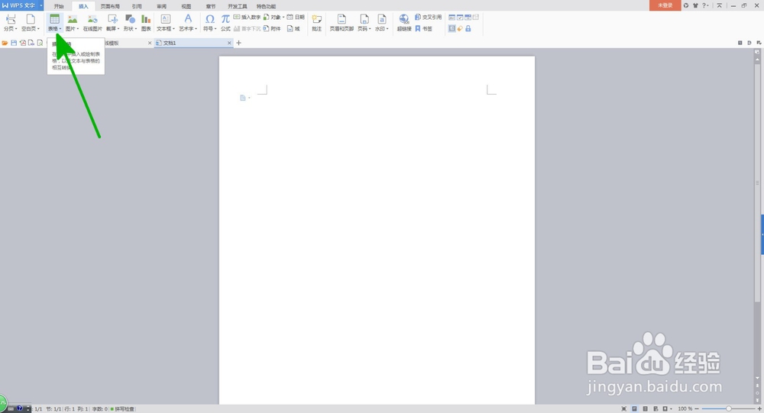Switch to the 视图 ribbon tab
Screen dimensions: 764x413
(186, 6)
